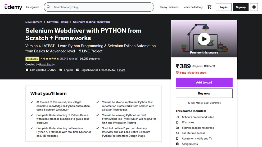Click the clipboard icon beside Assignments
262x147 pixels.
click(177, 144)
